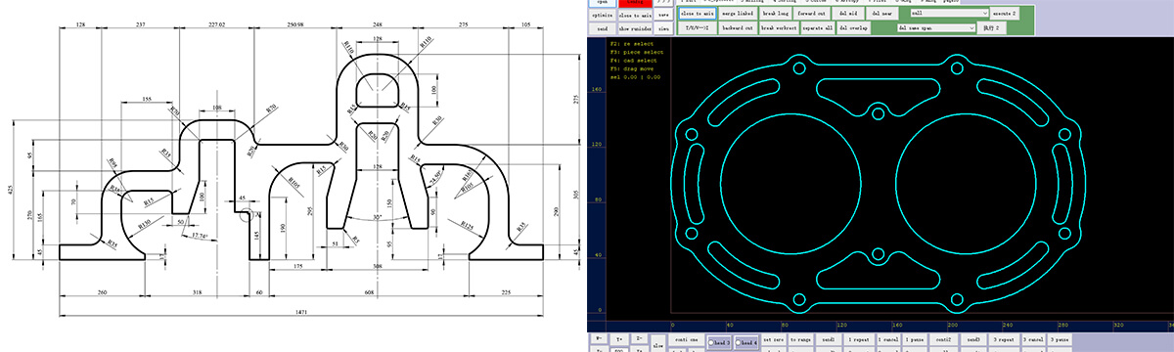Click the red highlighted button at top left
1174x352 pixels.
click(636, 4)
